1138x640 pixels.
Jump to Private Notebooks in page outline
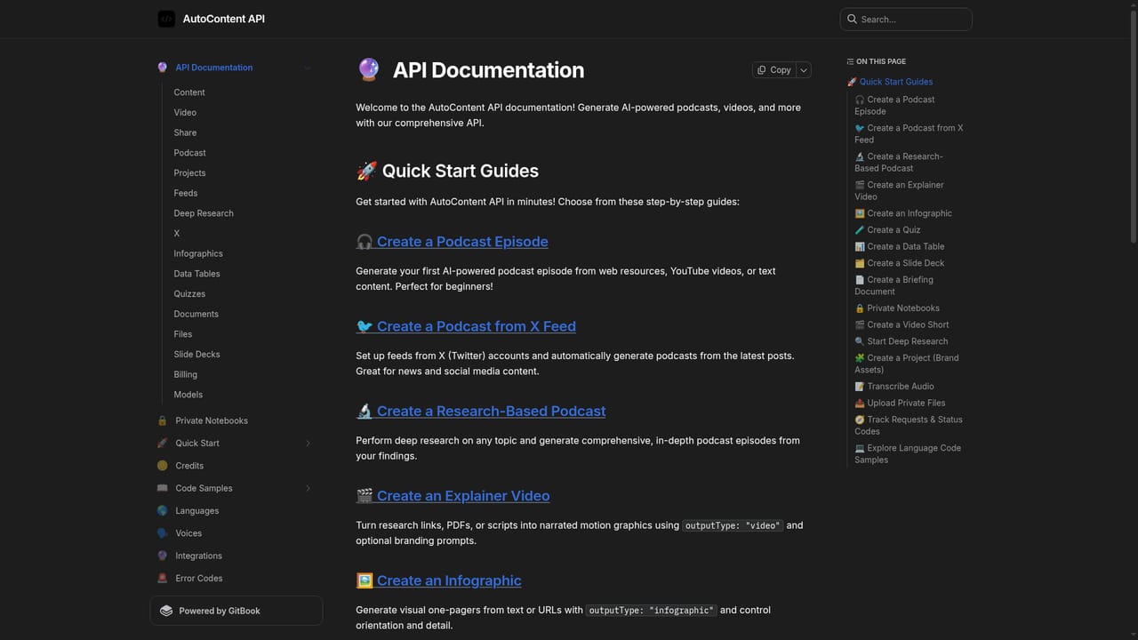tap(897, 308)
